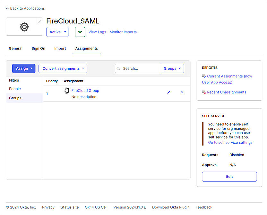Click the FireCloud Group avatar icon
This screenshot has width=267, height=215.
click(x=66, y=91)
